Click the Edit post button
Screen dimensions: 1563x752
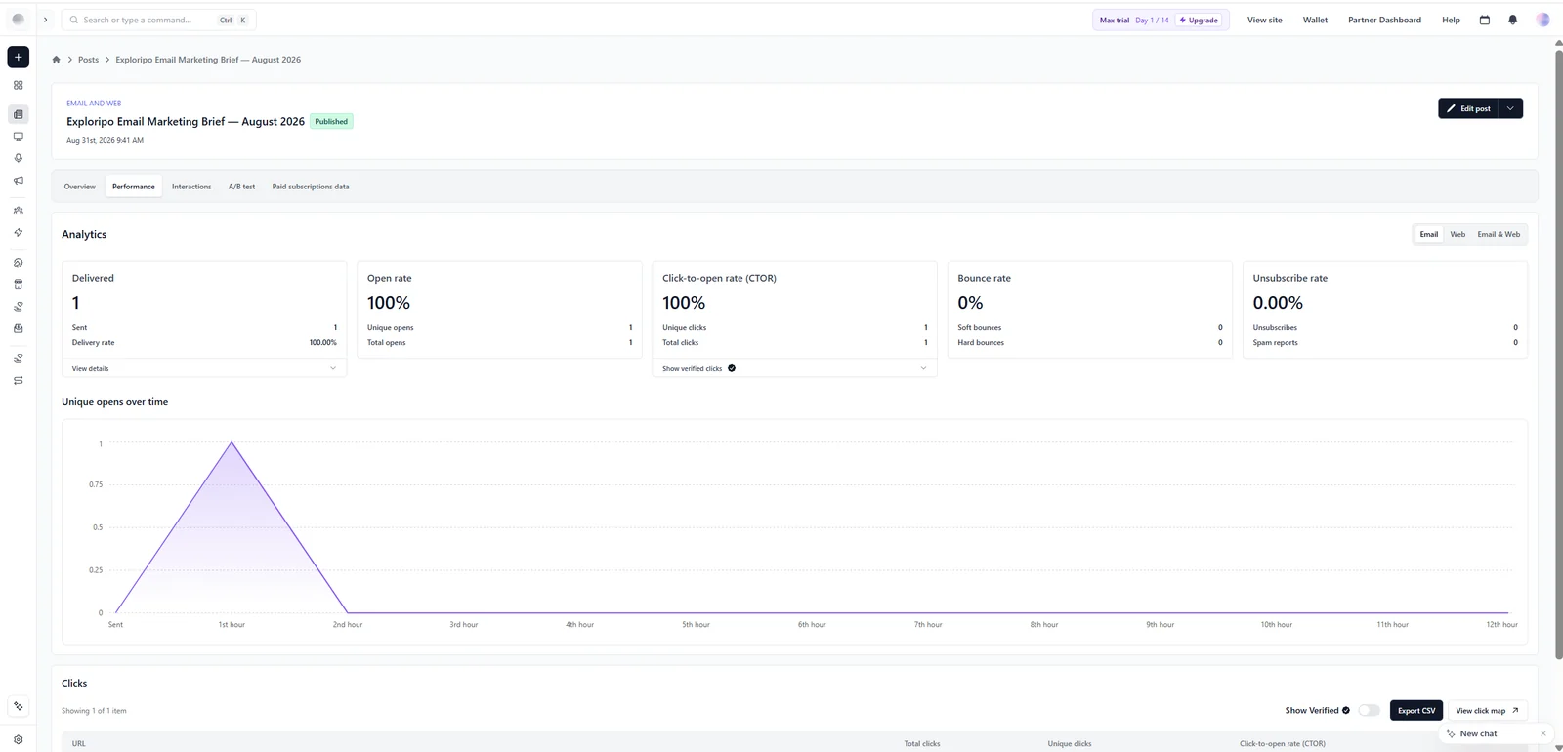pos(1468,108)
